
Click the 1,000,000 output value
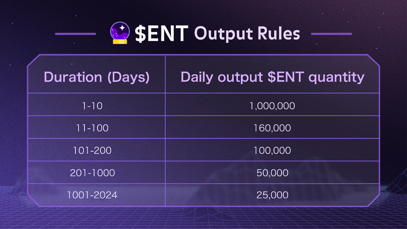pyautogui.click(x=272, y=106)
